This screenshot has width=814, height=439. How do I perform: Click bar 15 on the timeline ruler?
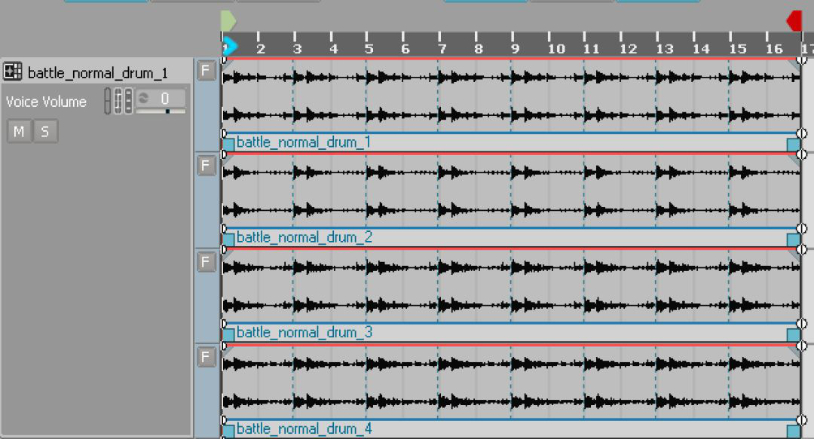(x=738, y=49)
